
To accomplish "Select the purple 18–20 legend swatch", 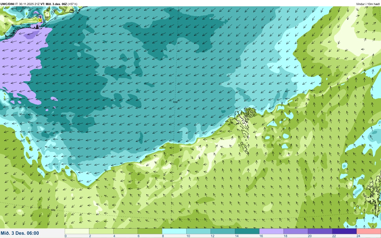I will (296, 231).
